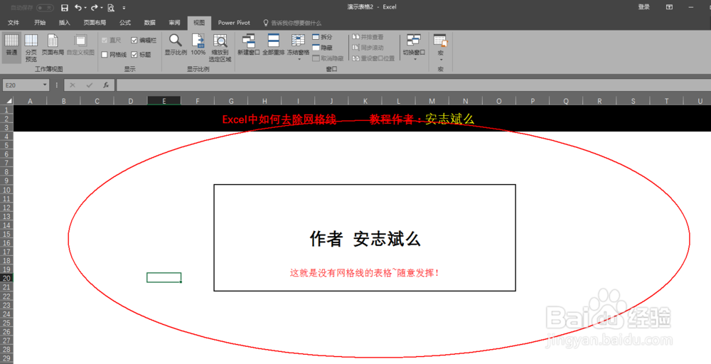Screen dimensions: 711x364
Task: Open the Power Pivot tab
Action: pyautogui.click(x=234, y=23)
